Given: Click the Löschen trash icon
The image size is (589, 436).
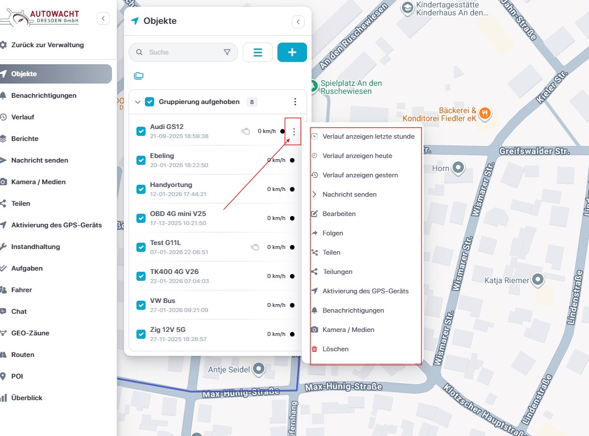Looking at the screenshot, I should (x=314, y=349).
